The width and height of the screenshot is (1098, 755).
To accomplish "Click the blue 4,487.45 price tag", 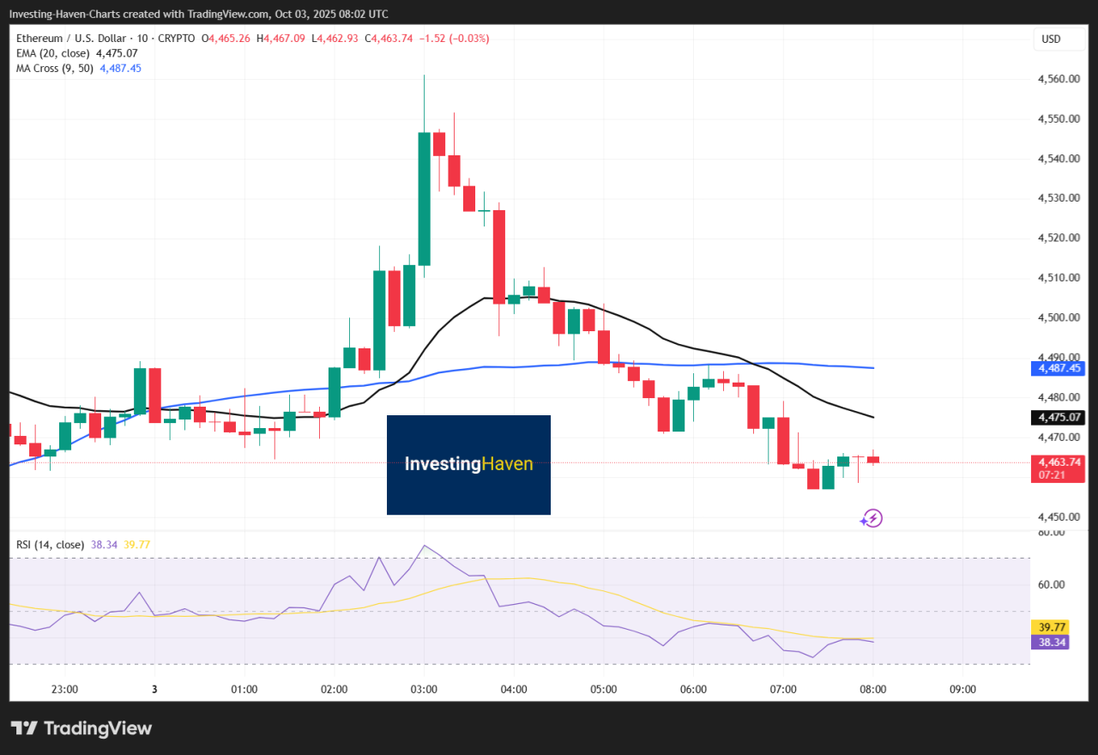I will (1060, 368).
